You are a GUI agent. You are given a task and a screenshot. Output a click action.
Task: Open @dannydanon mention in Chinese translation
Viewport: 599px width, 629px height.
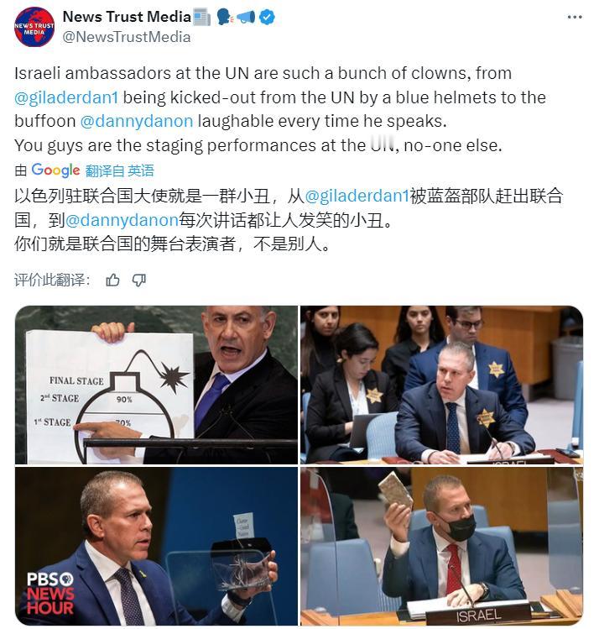coord(122,220)
